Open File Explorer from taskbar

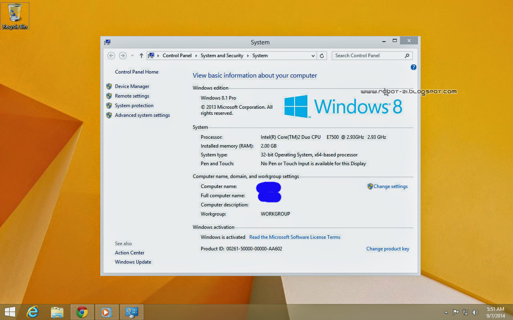(x=57, y=312)
